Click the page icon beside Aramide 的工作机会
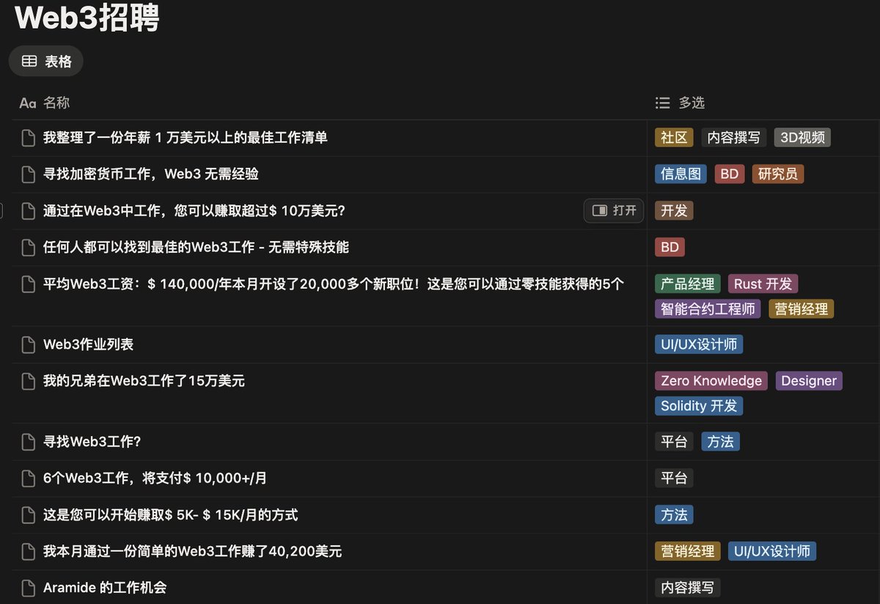This screenshot has height=604, width=880. pos(27,587)
